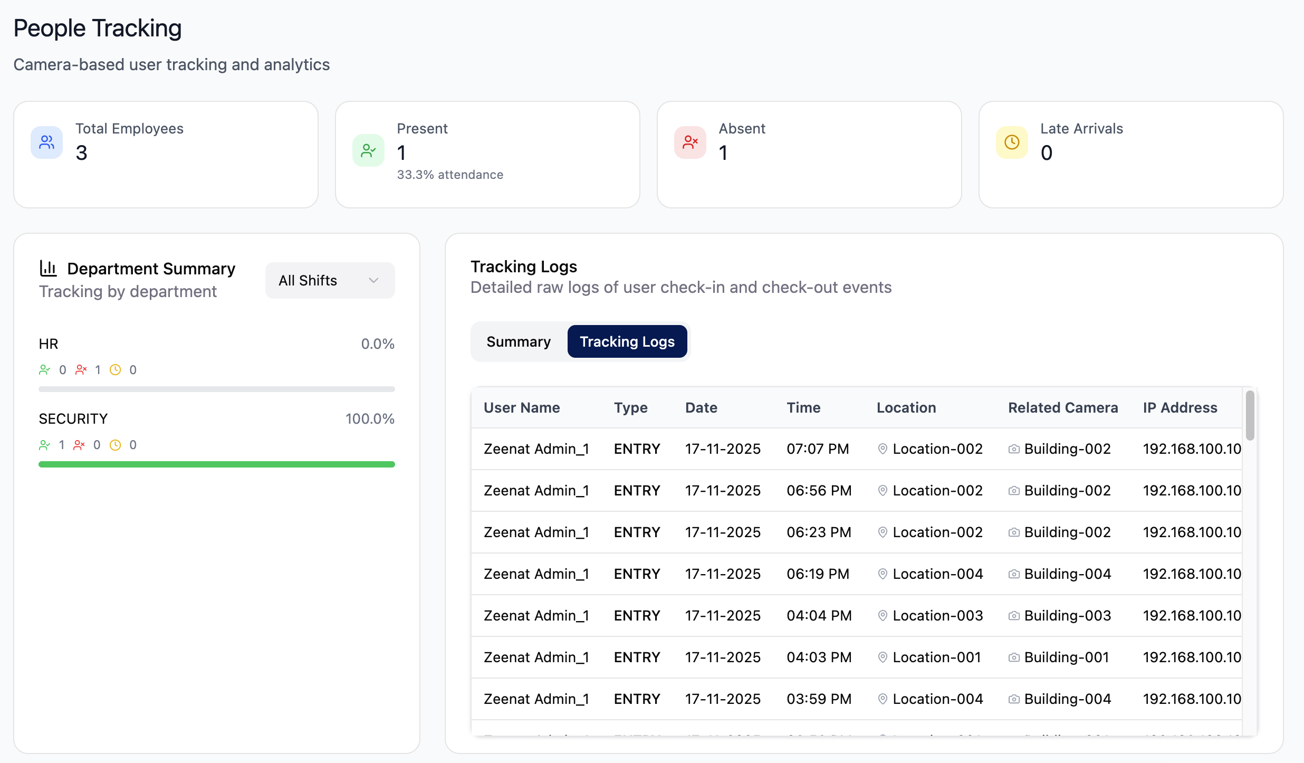Switch to the Summary tab
Viewport: 1304px width, 763px height.
518,342
